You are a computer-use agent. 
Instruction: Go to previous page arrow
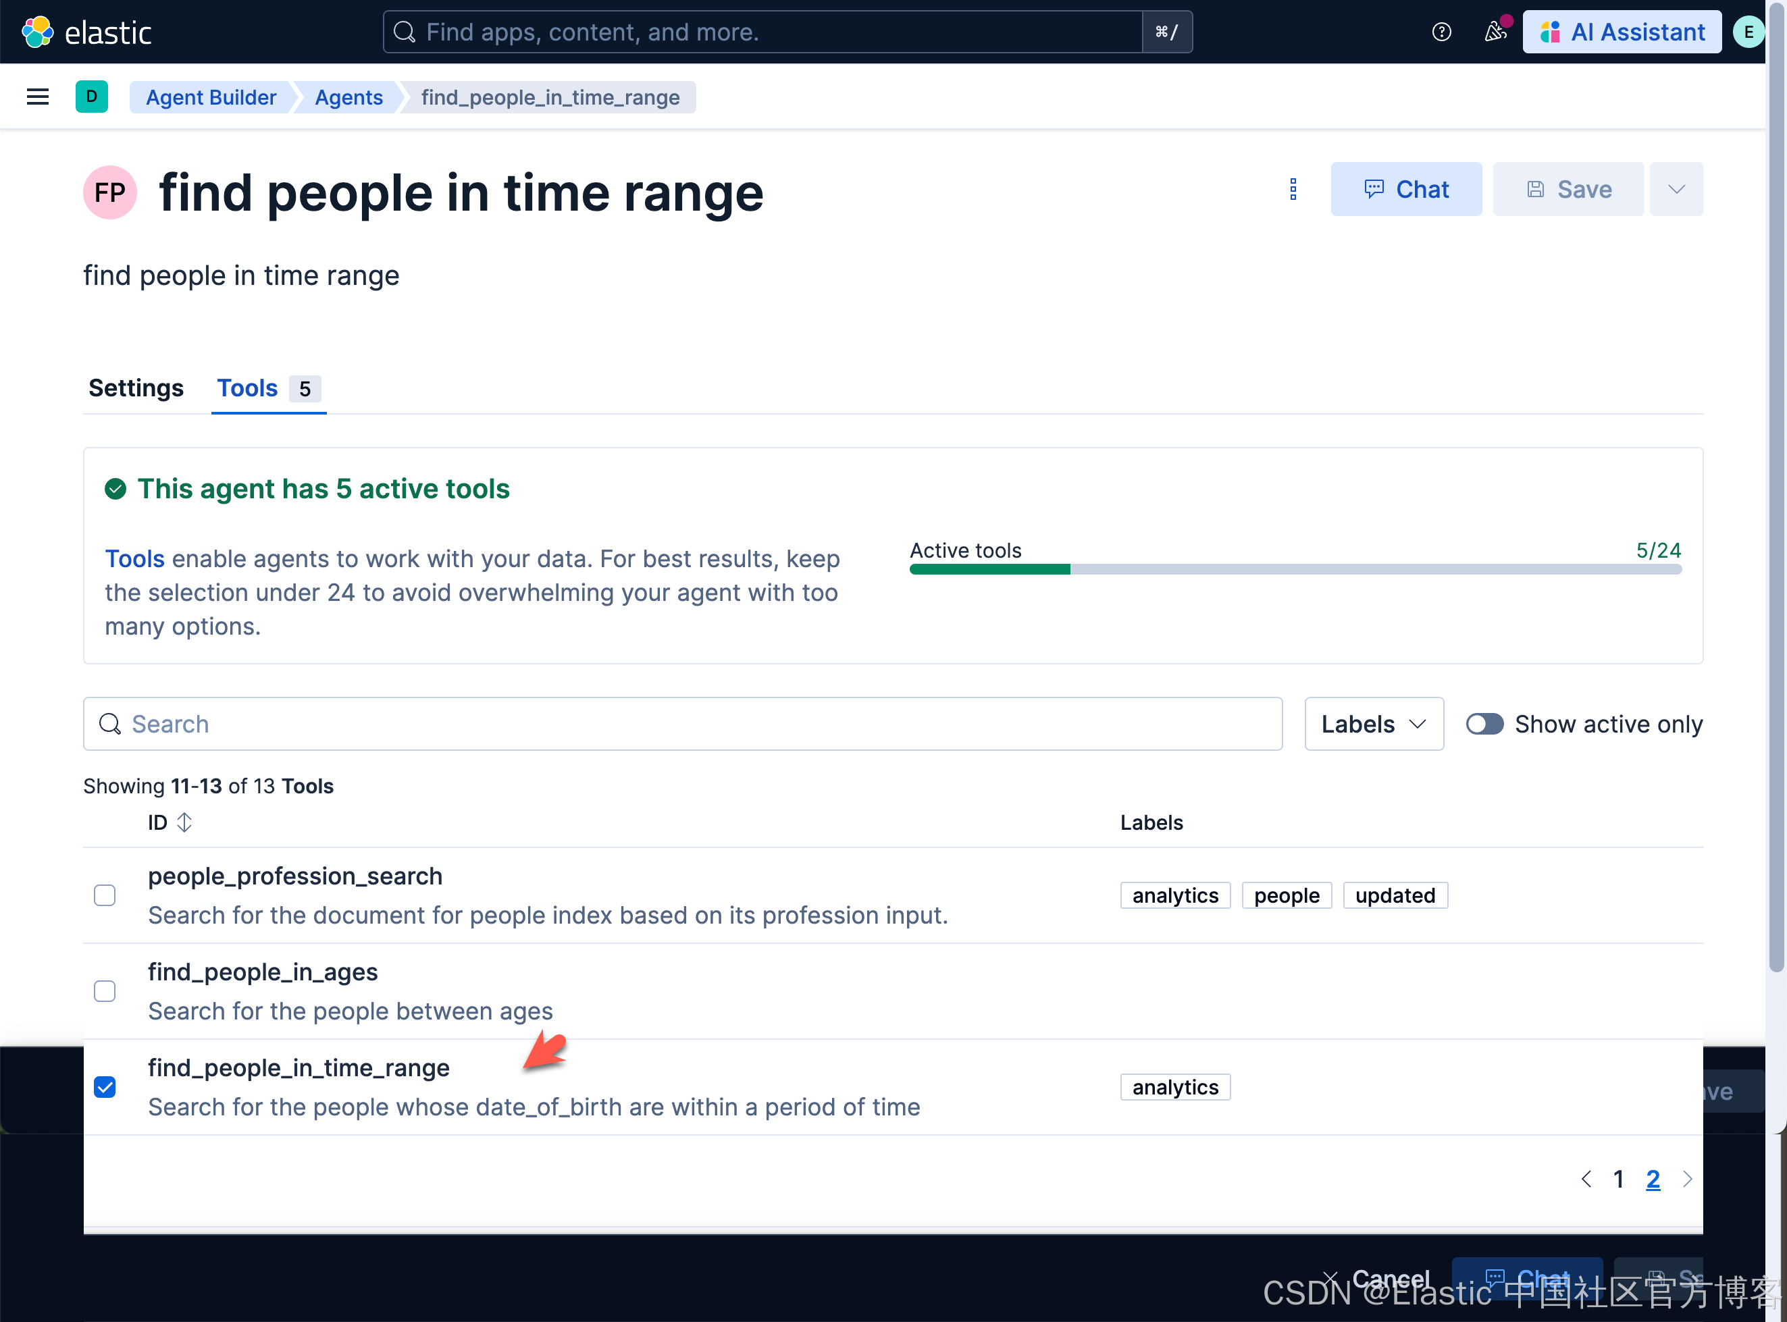(x=1586, y=1179)
